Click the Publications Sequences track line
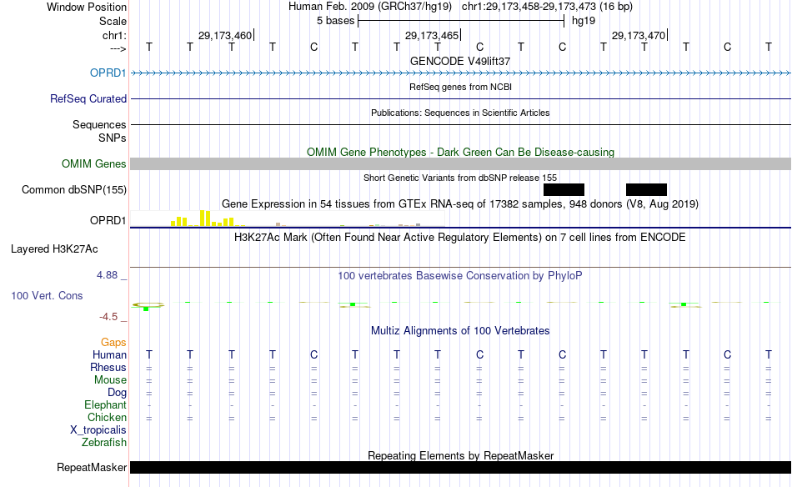This screenshot has height=487, width=792. [x=461, y=124]
